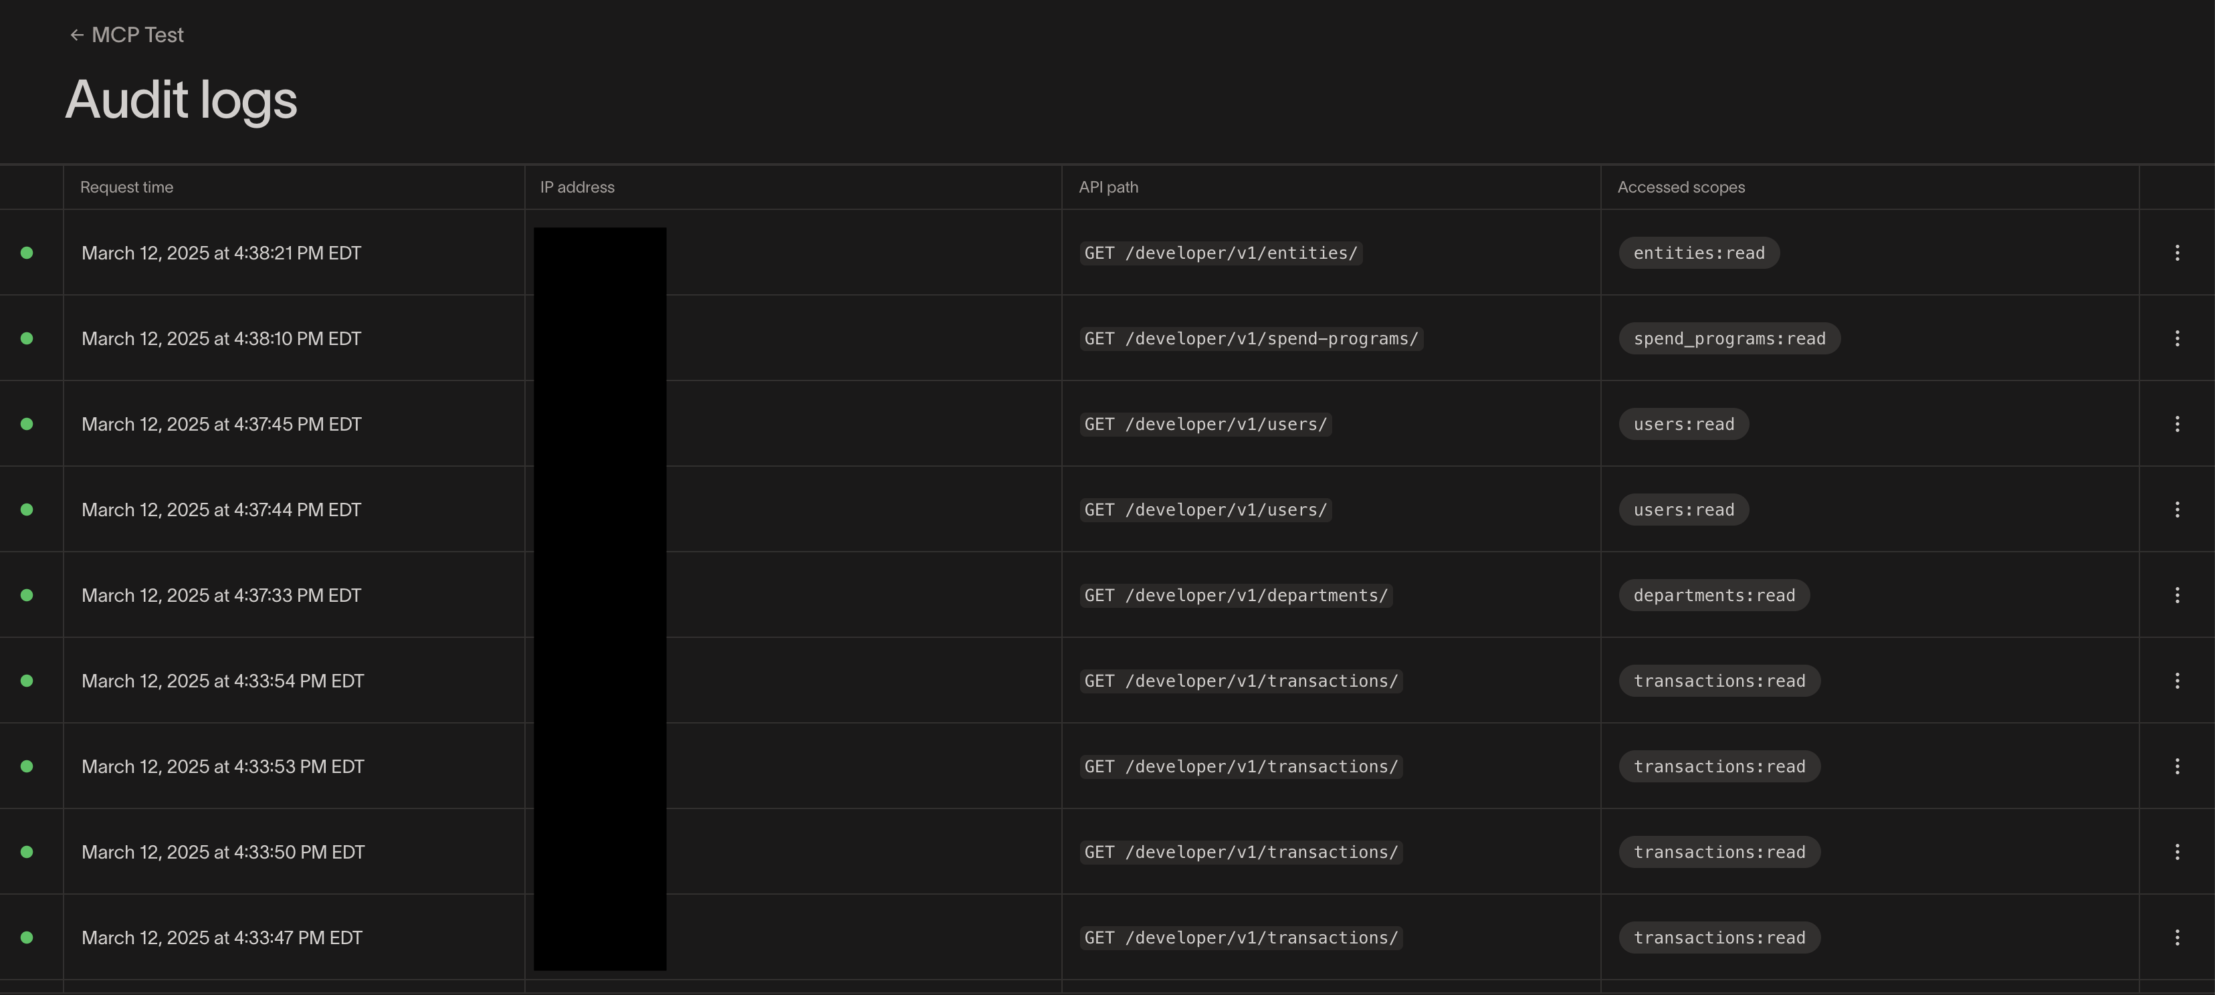
Task: Open the three-dot menu for the 4:33:50 PM row
Action: [x=2176, y=853]
